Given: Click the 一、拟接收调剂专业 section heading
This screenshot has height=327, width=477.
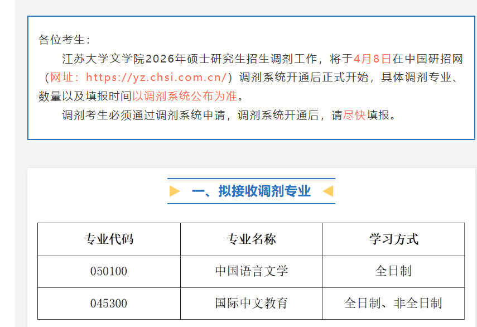Looking at the screenshot, I should pyautogui.click(x=251, y=191).
